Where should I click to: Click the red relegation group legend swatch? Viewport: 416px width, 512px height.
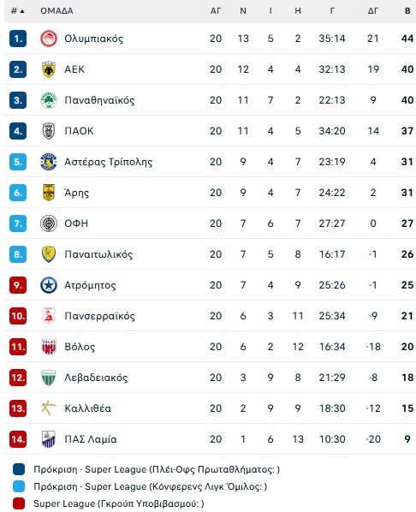click(19, 503)
